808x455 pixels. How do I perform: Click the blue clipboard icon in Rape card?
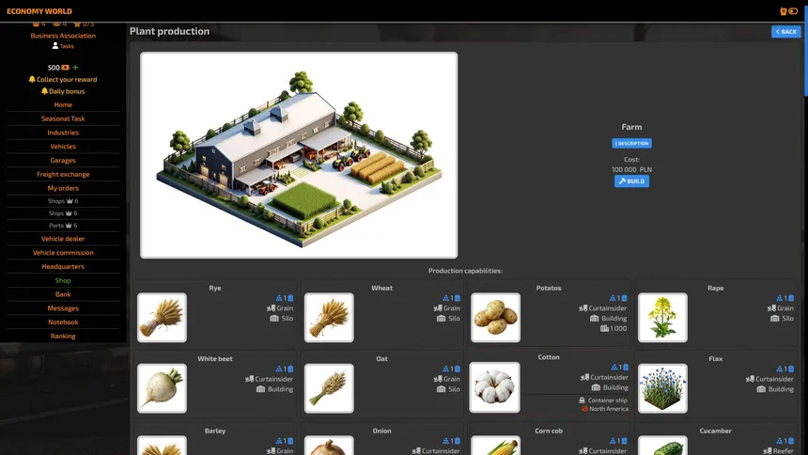pyautogui.click(x=791, y=298)
